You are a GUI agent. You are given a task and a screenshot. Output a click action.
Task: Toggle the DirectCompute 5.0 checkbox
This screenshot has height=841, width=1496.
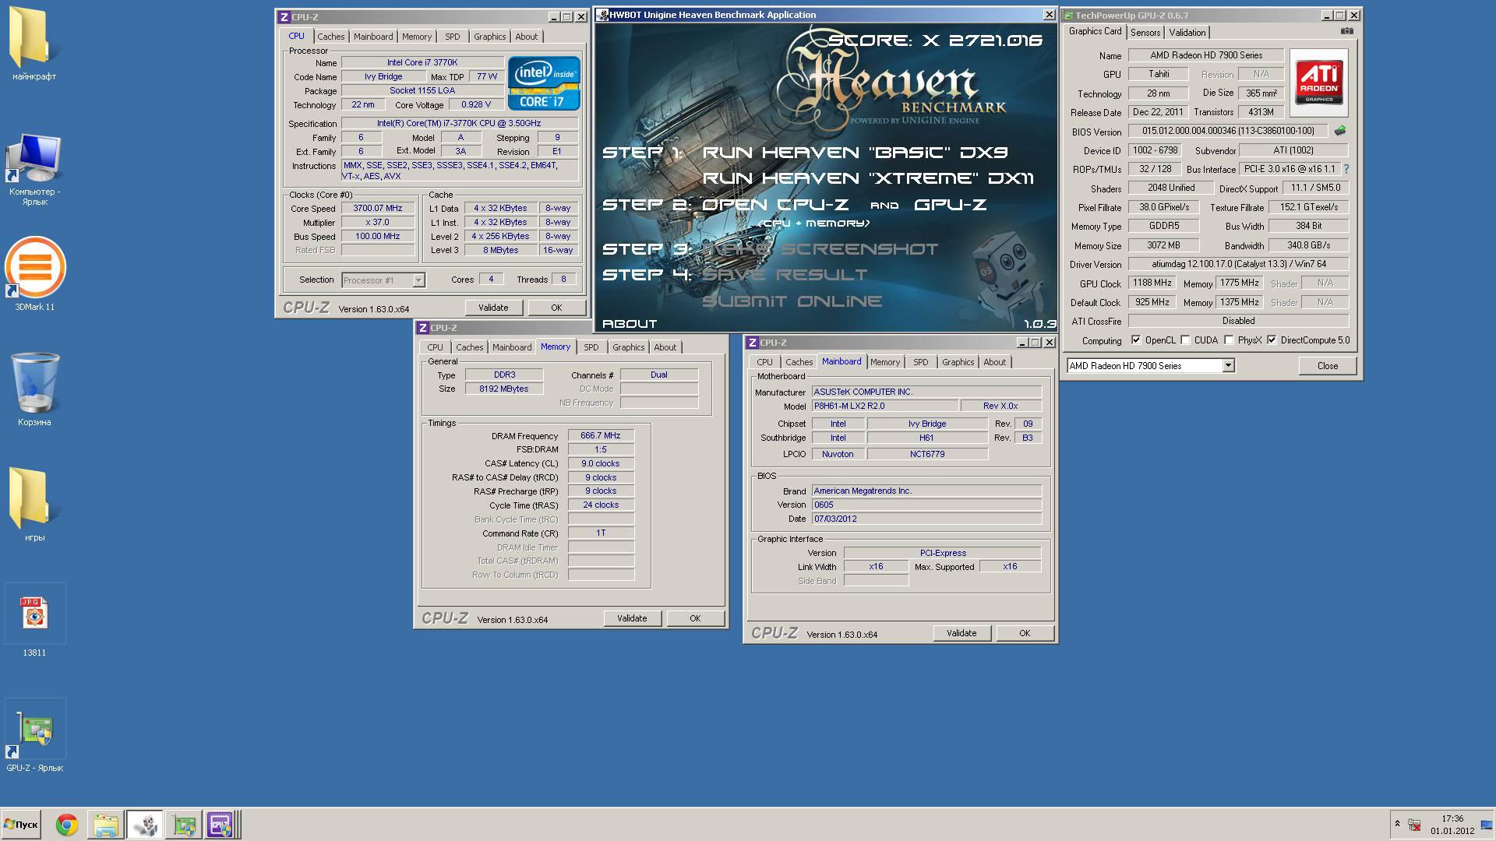tap(1272, 340)
